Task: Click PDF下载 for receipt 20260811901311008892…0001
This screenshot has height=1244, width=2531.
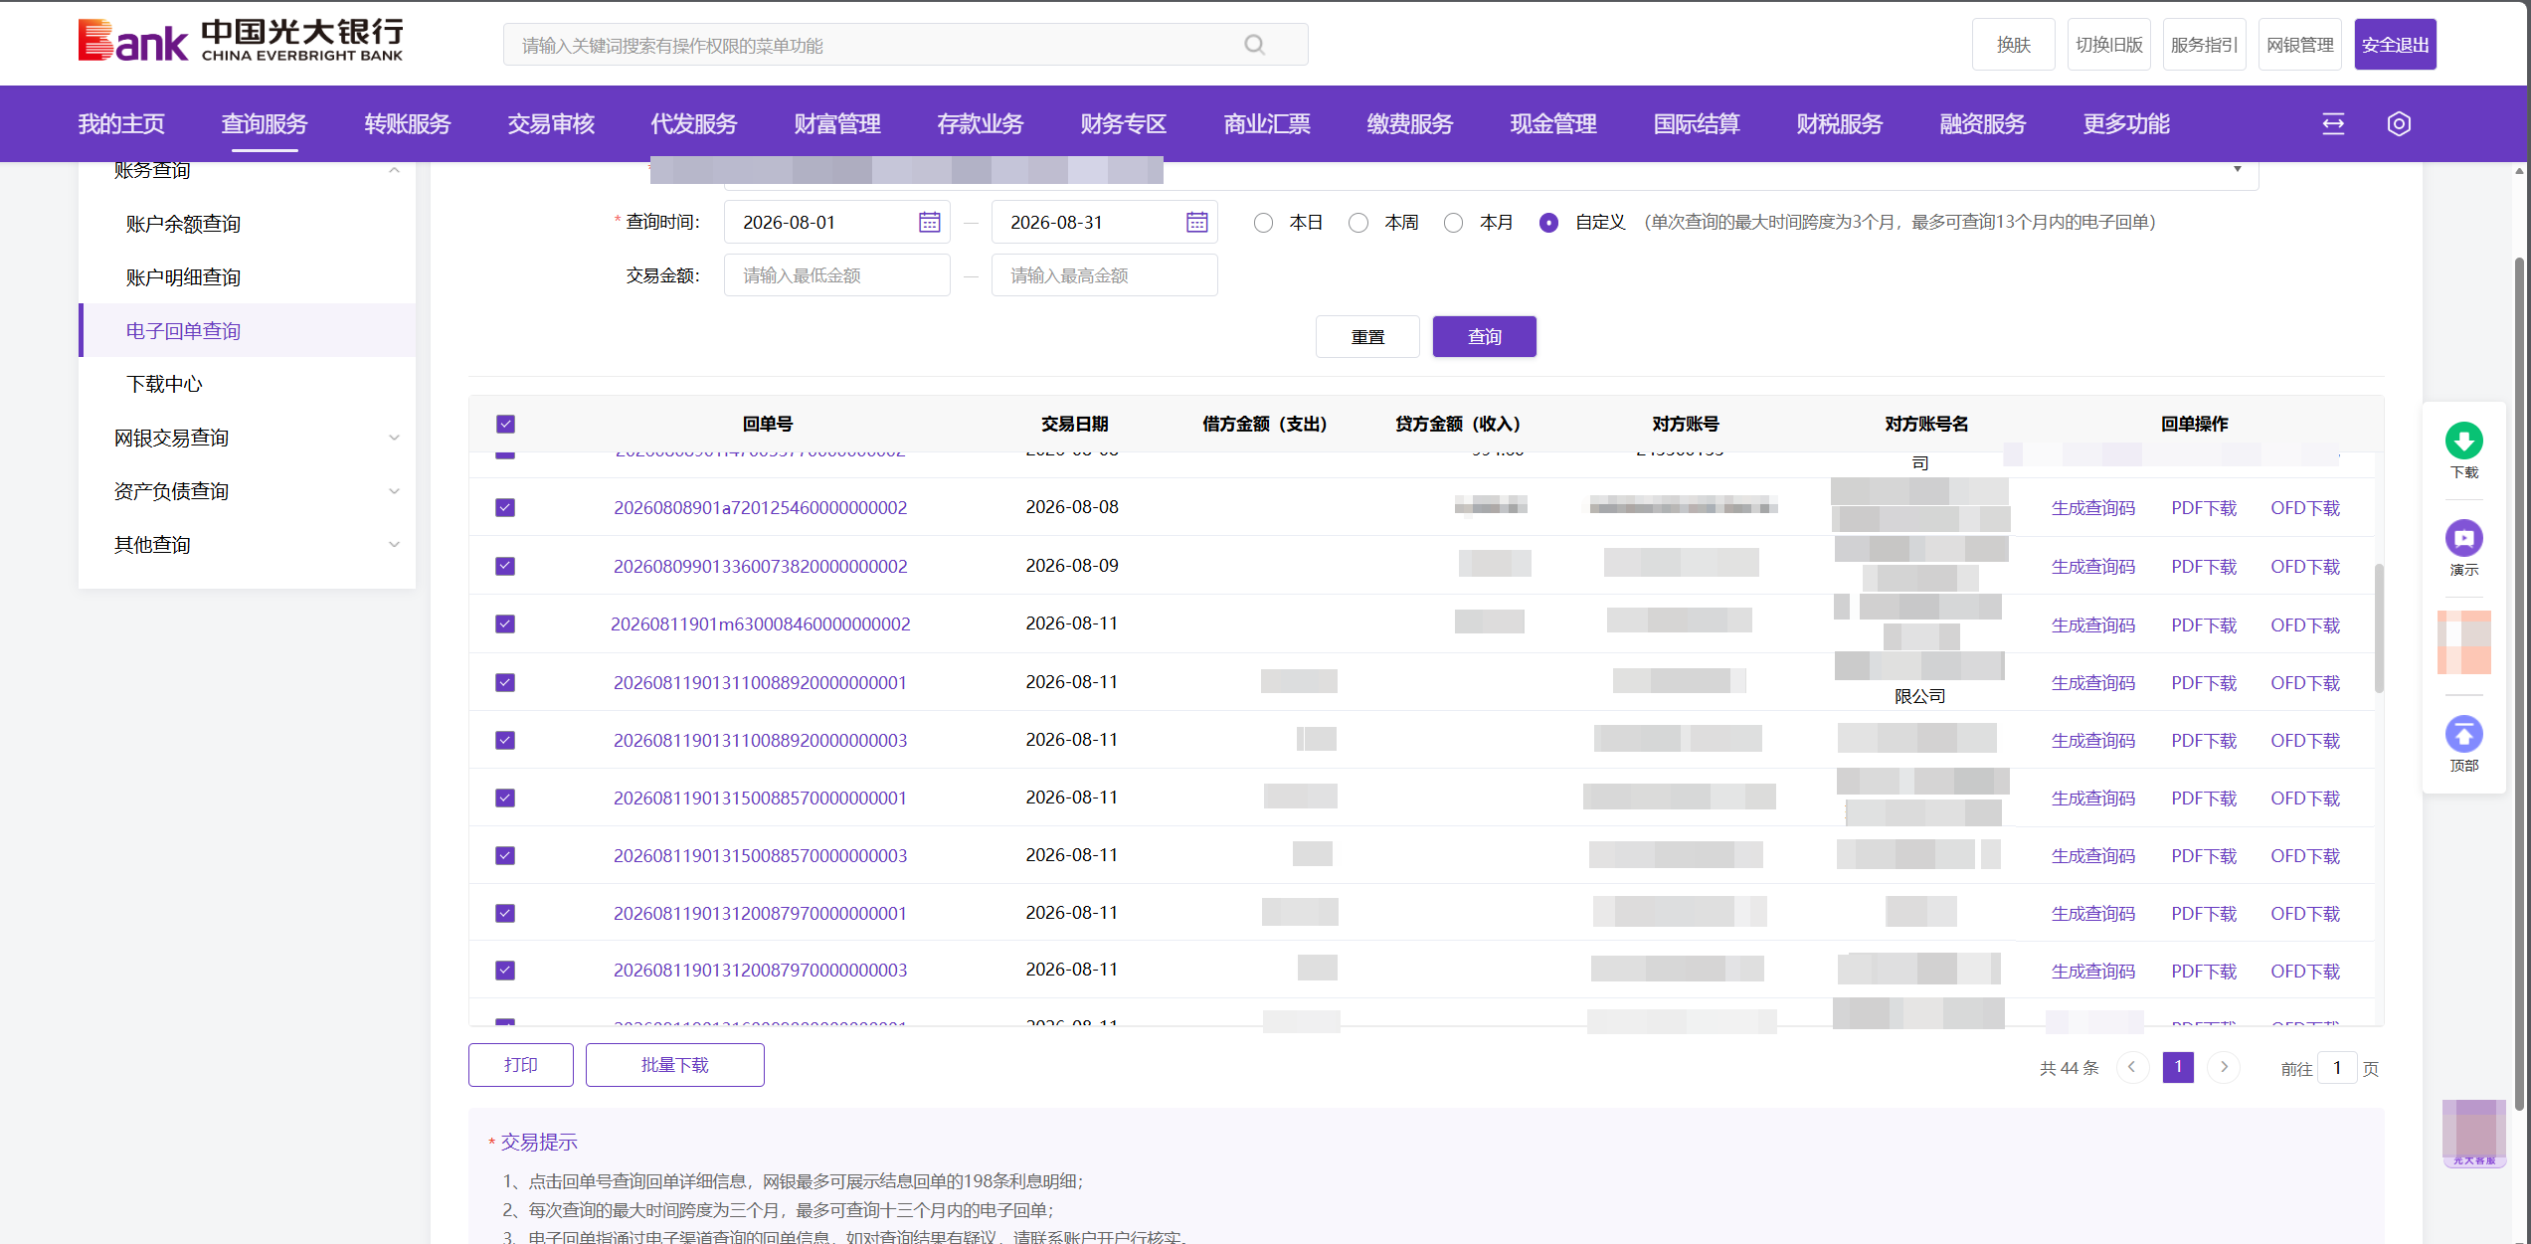Action: 2203,683
